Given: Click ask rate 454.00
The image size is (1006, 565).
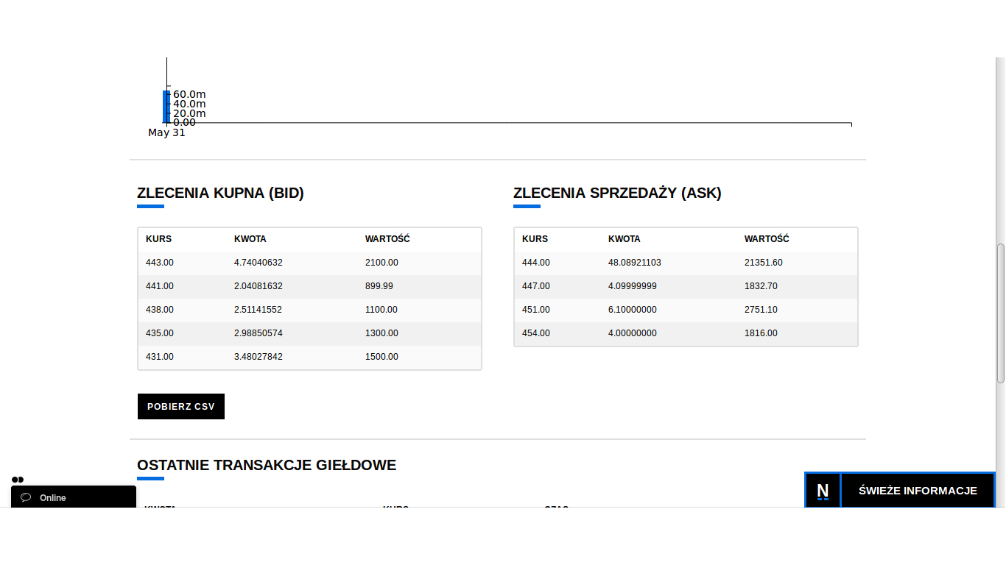Looking at the screenshot, I should 536,333.
